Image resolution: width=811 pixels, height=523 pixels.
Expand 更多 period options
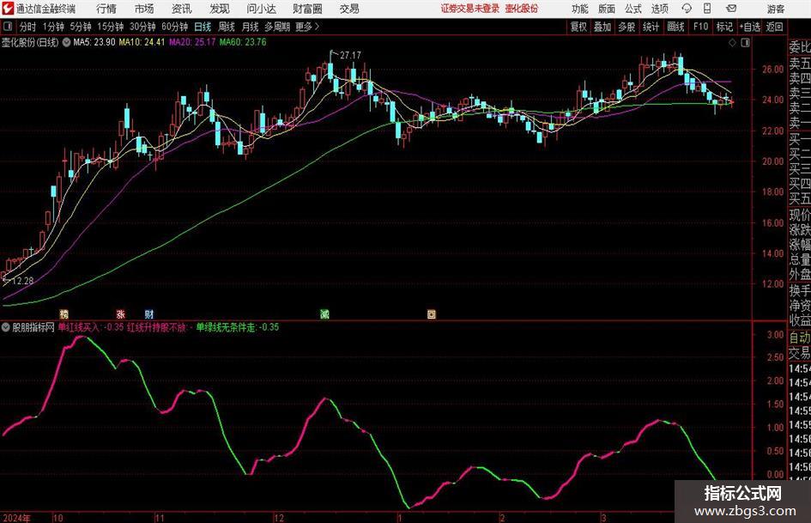point(307,27)
